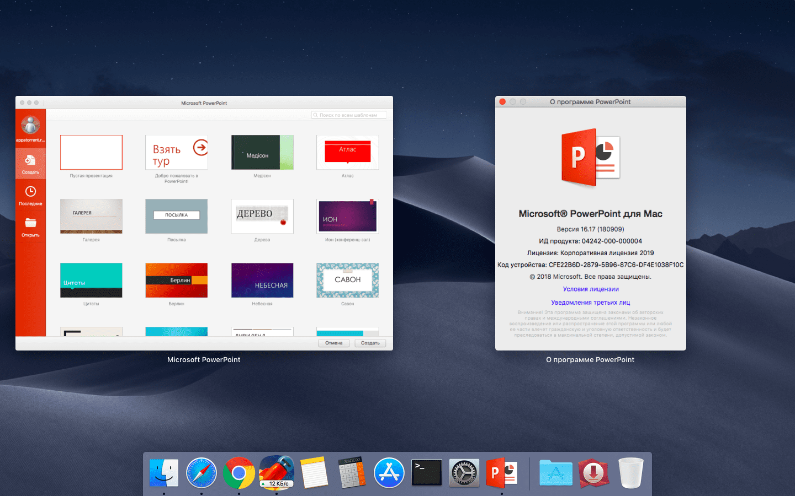Select the Посылка template
The image size is (795, 496).
(177, 216)
